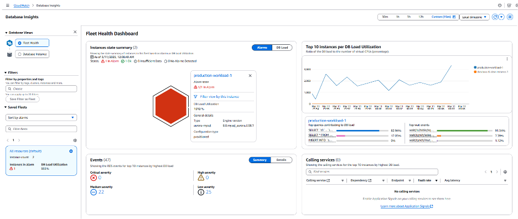The image size is (518, 219).
Task: Click the Filter fleets search field
Action: point(42,129)
